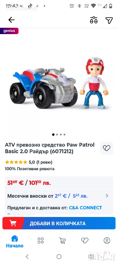Open favorites heart in bottom navigation

pos(85,240)
